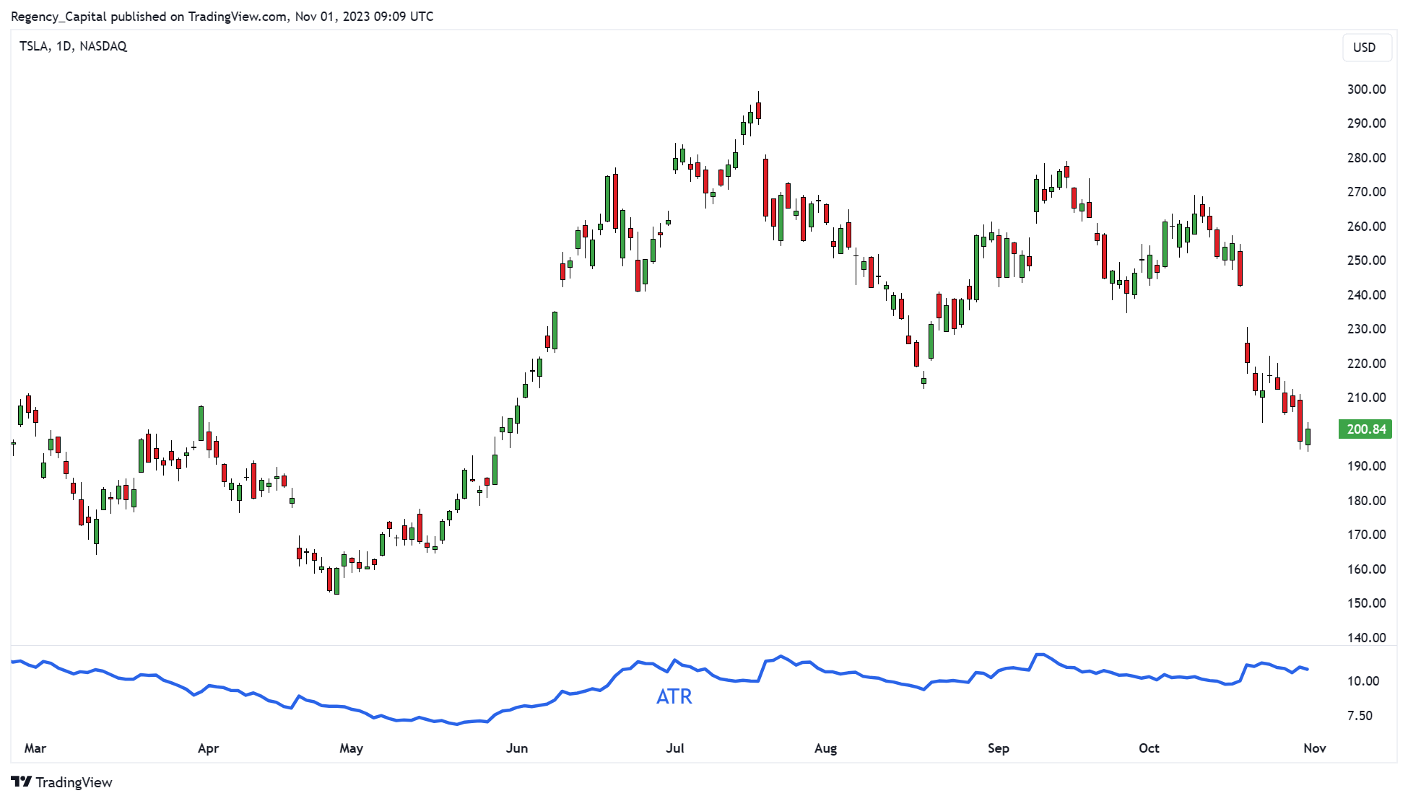Click the blue ATR indicator label

tap(674, 696)
